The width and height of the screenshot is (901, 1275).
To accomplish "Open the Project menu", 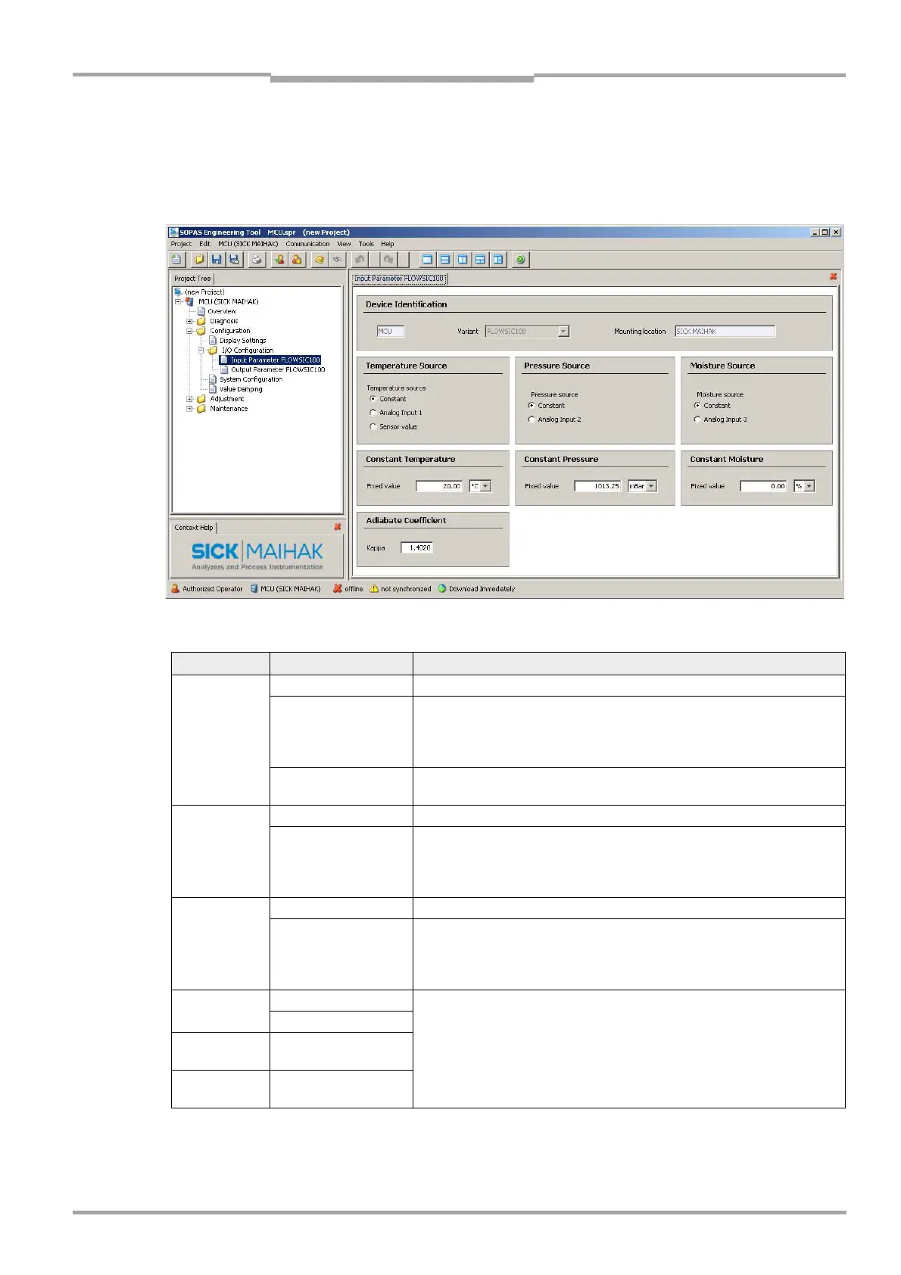I will tap(181, 244).
